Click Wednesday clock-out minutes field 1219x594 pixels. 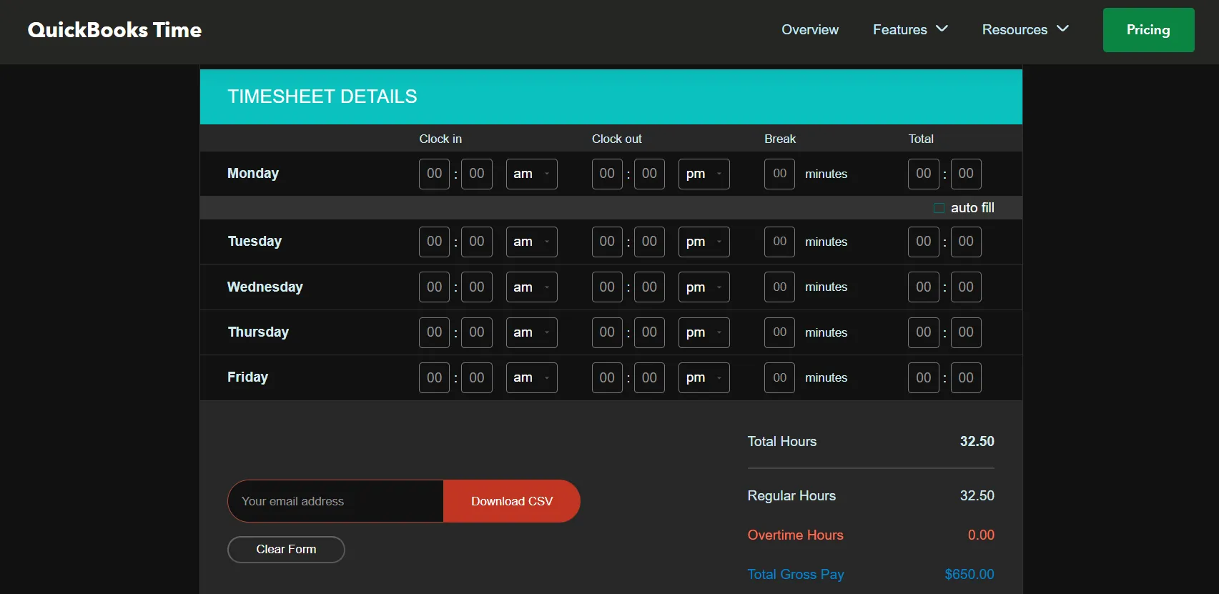point(649,287)
